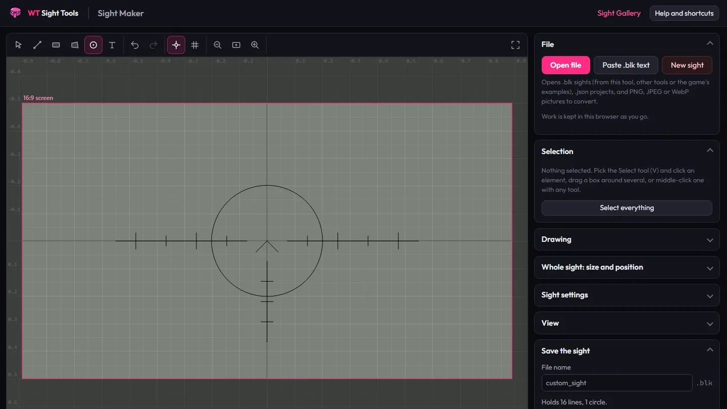Activate the Circle tool

coord(93,45)
